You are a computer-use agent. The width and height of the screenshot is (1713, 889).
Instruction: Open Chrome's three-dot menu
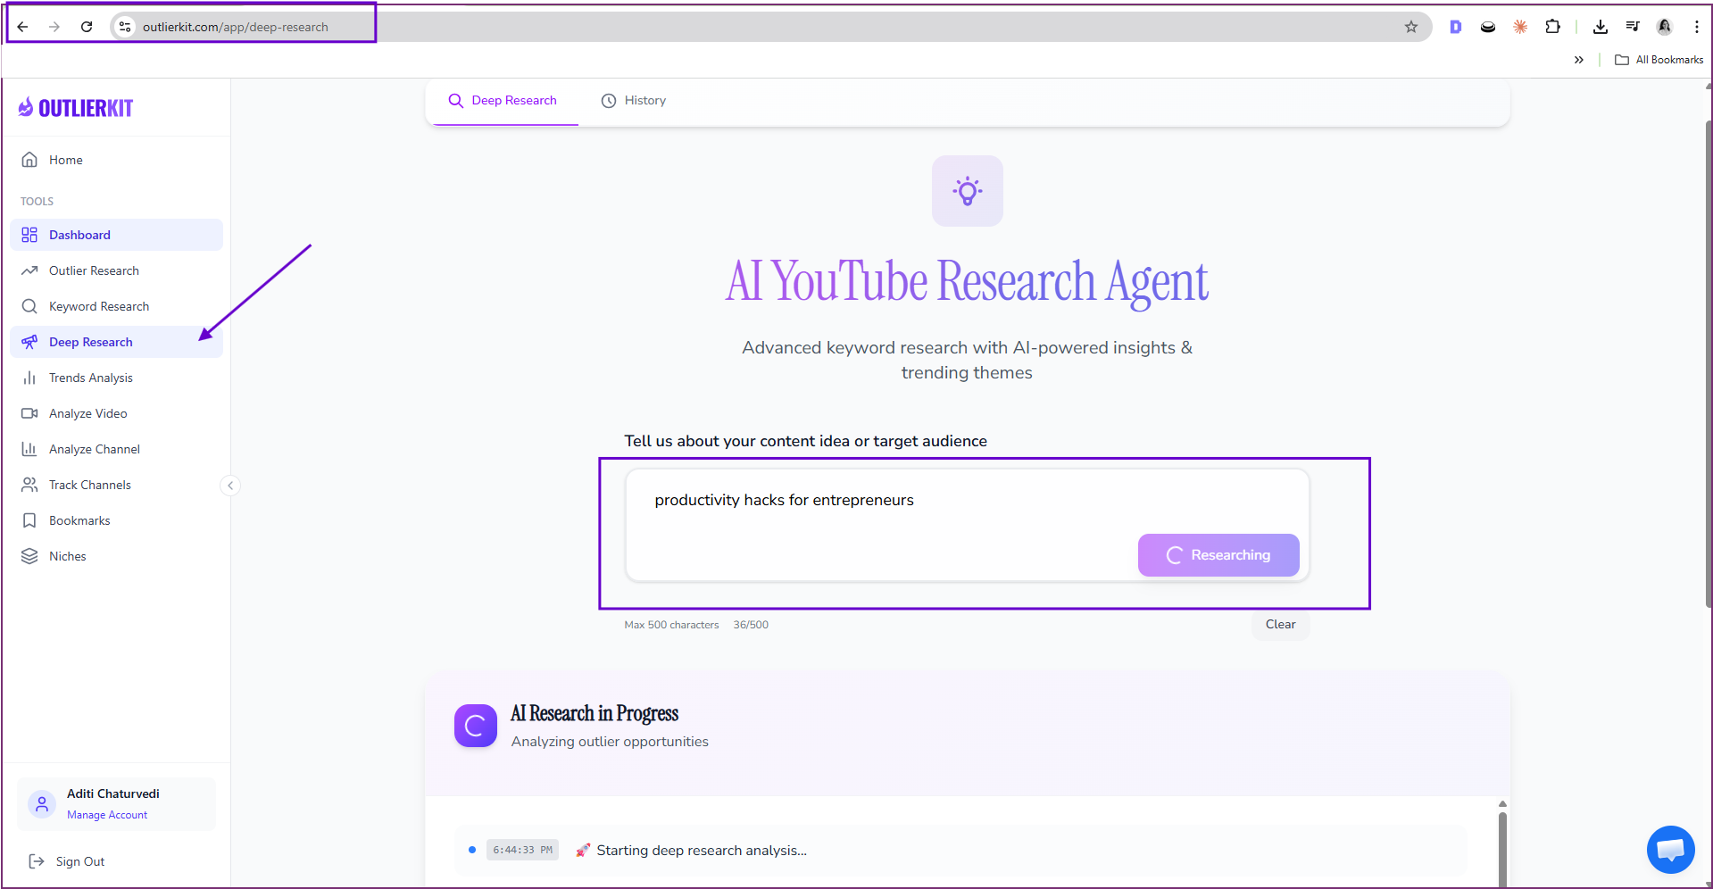pos(1697,27)
